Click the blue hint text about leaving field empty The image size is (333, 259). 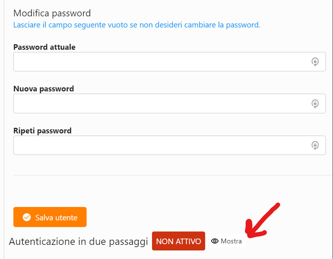pos(137,25)
